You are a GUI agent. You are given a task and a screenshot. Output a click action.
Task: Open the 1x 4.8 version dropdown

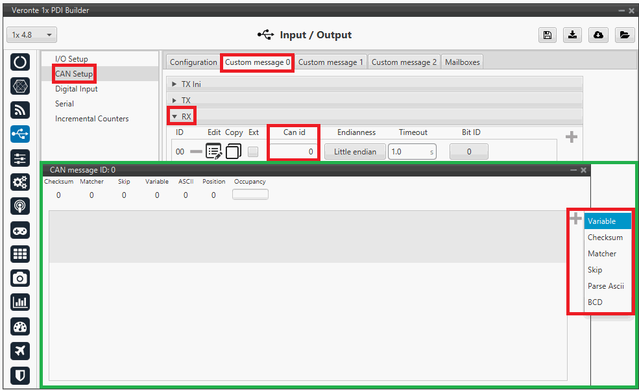(32, 35)
